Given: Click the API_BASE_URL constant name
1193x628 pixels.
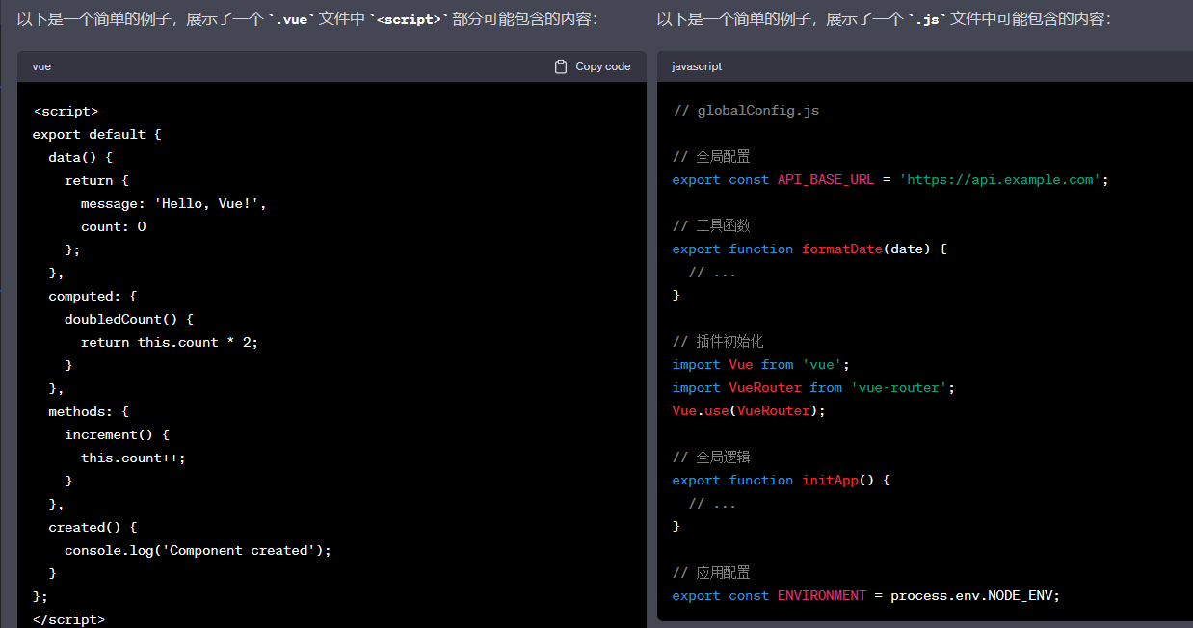Looking at the screenshot, I should (826, 179).
